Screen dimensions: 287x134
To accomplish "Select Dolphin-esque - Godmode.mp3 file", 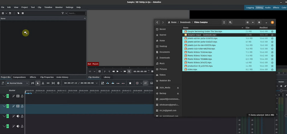I will [229, 35].
